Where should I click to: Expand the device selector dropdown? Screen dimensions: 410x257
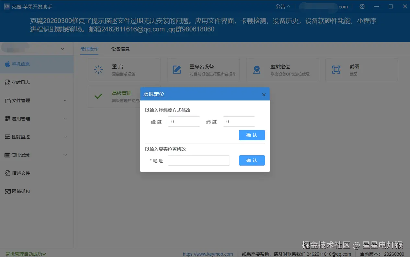63,49
